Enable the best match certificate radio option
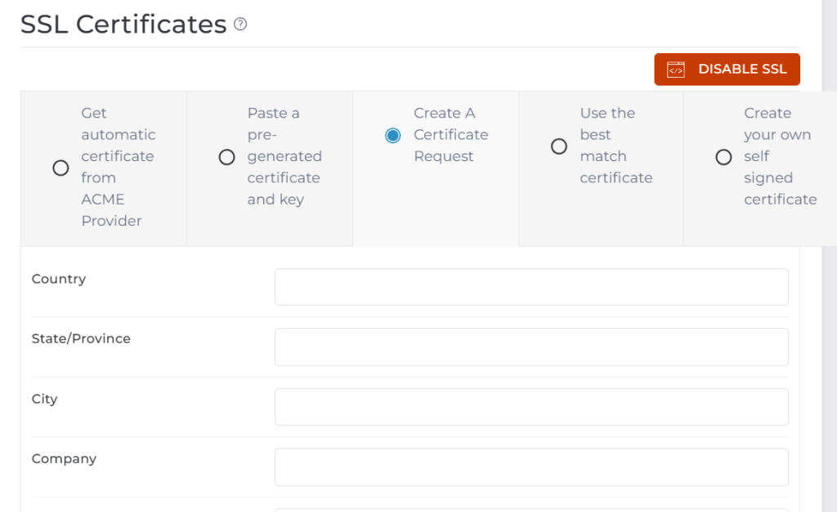 pyautogui.click(x=559, y=146)
